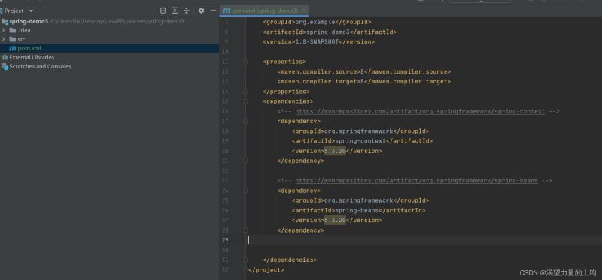Click fold marker beside </dependency> line 28

245,230
